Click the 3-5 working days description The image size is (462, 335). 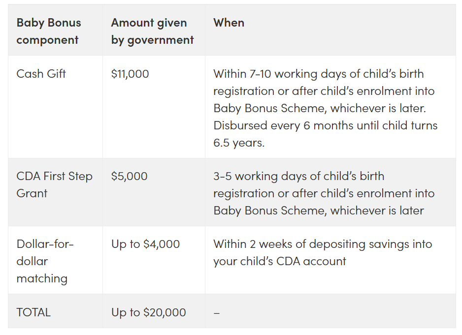point(324,193)
